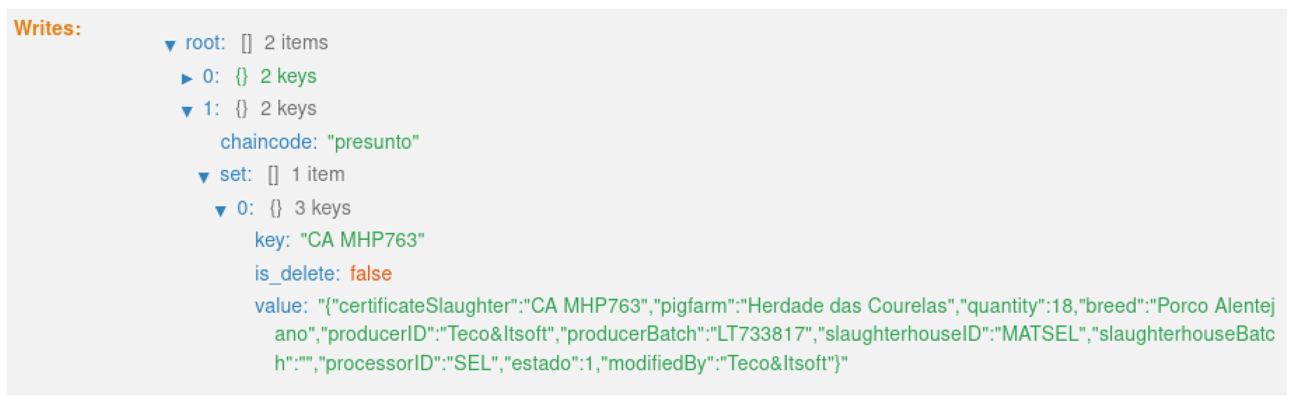Collapse the root array triangle

(170, 46)
